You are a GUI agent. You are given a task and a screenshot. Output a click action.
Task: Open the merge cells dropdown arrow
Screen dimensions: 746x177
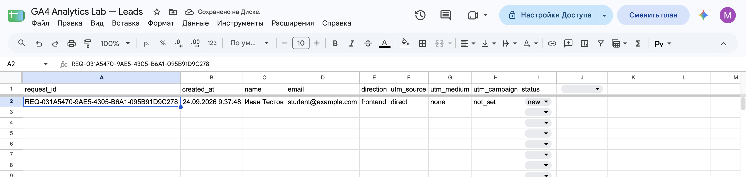pos(450,43)
